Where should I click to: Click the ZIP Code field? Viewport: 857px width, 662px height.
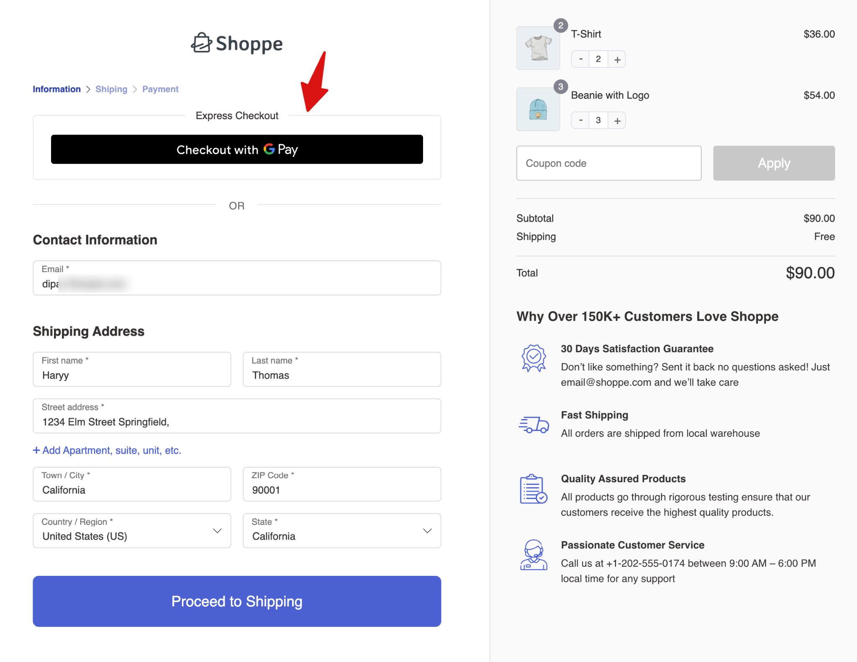click(342, 484)
